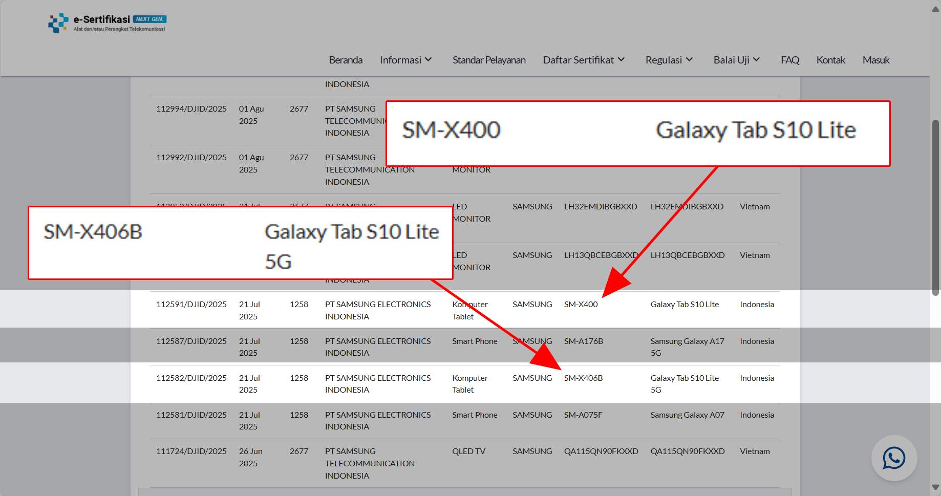The width and height of the screenshot is (941, 496).
Task: Open the WhatsApp chat button
Action: point(893,458)
